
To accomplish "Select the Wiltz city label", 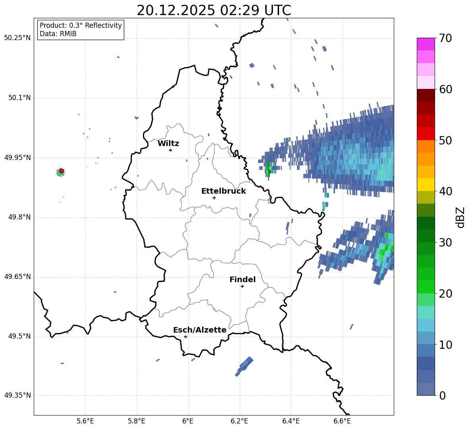I will coord(168,144).
